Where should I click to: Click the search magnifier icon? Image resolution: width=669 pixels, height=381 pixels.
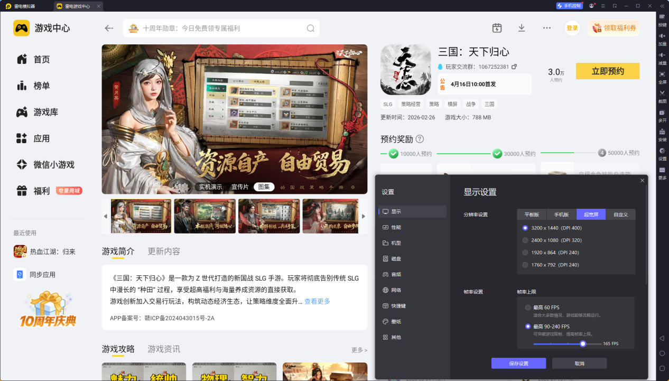click(311, 29)
